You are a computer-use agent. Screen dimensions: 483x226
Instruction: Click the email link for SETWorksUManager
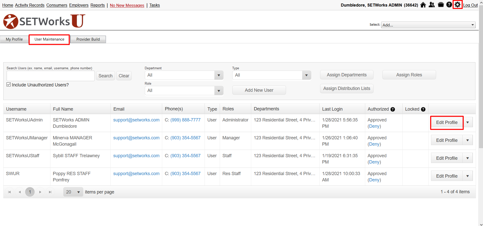pos(136,138)
